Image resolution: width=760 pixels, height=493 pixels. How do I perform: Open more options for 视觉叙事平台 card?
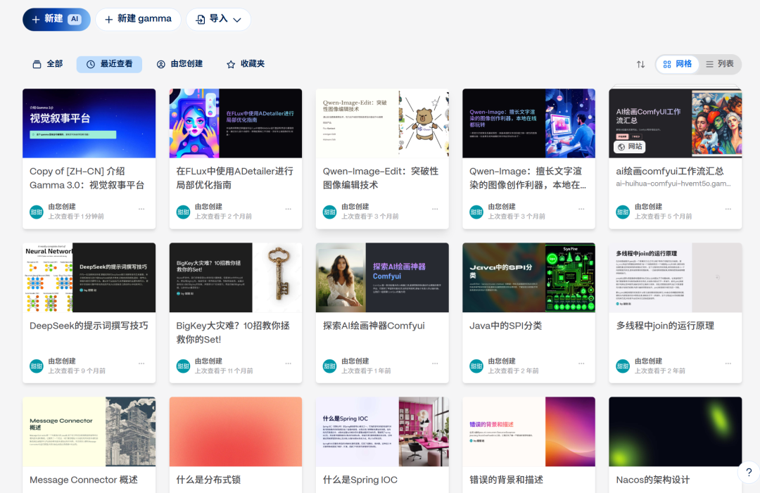click(x=141, y=209)
